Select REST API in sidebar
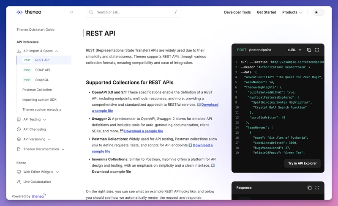The height and width of the screenshot is (206, 338). (44, 60)
